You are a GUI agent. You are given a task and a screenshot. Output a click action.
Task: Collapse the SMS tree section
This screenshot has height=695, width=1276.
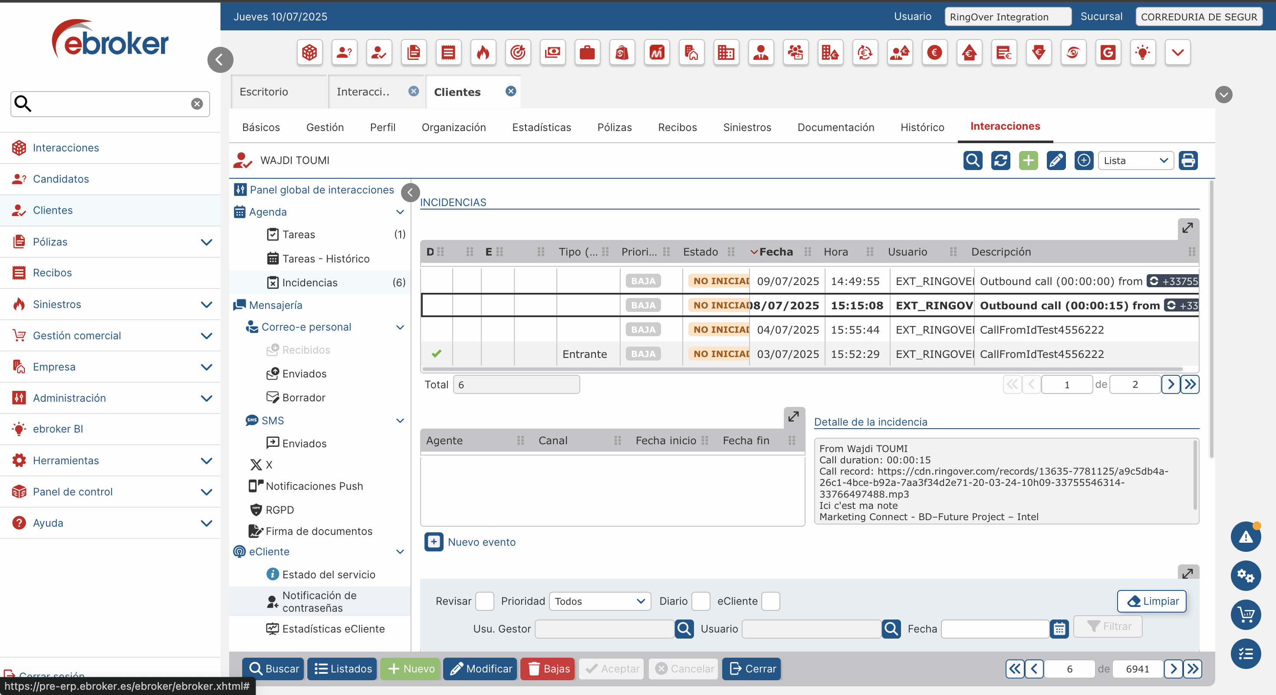point(400,421)
